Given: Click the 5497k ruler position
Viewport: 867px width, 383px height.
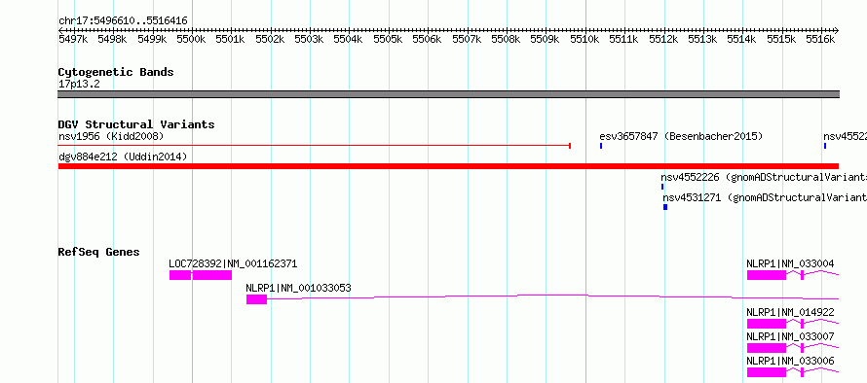Looking at the screenshot, I should coord(73,39).
